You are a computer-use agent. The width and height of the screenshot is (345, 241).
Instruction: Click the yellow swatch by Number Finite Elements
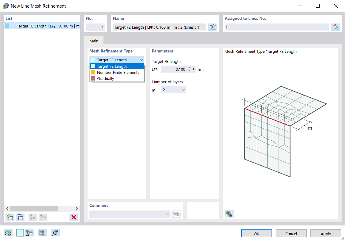tap(93, 72)
